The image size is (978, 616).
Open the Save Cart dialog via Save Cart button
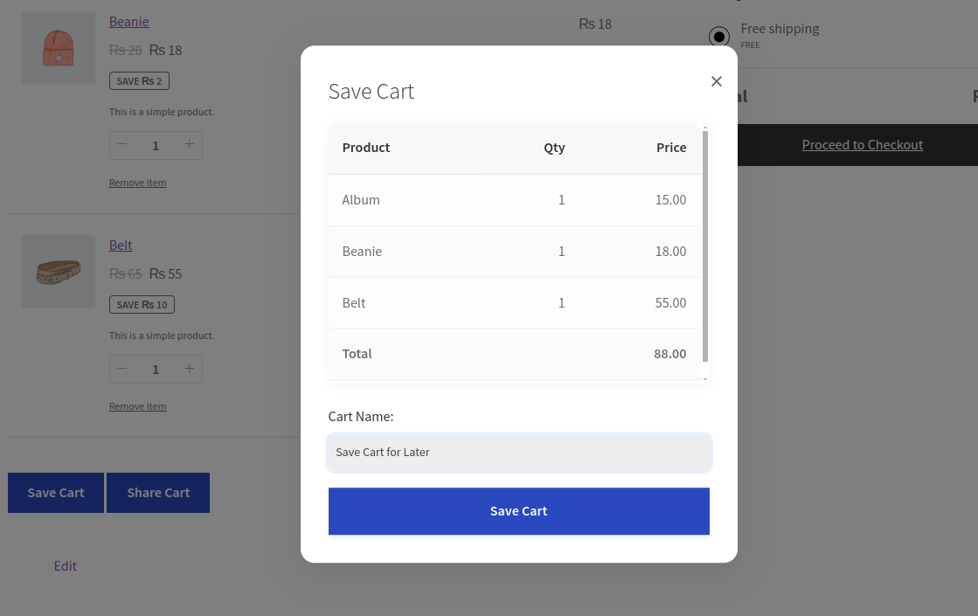pos(55,493)
